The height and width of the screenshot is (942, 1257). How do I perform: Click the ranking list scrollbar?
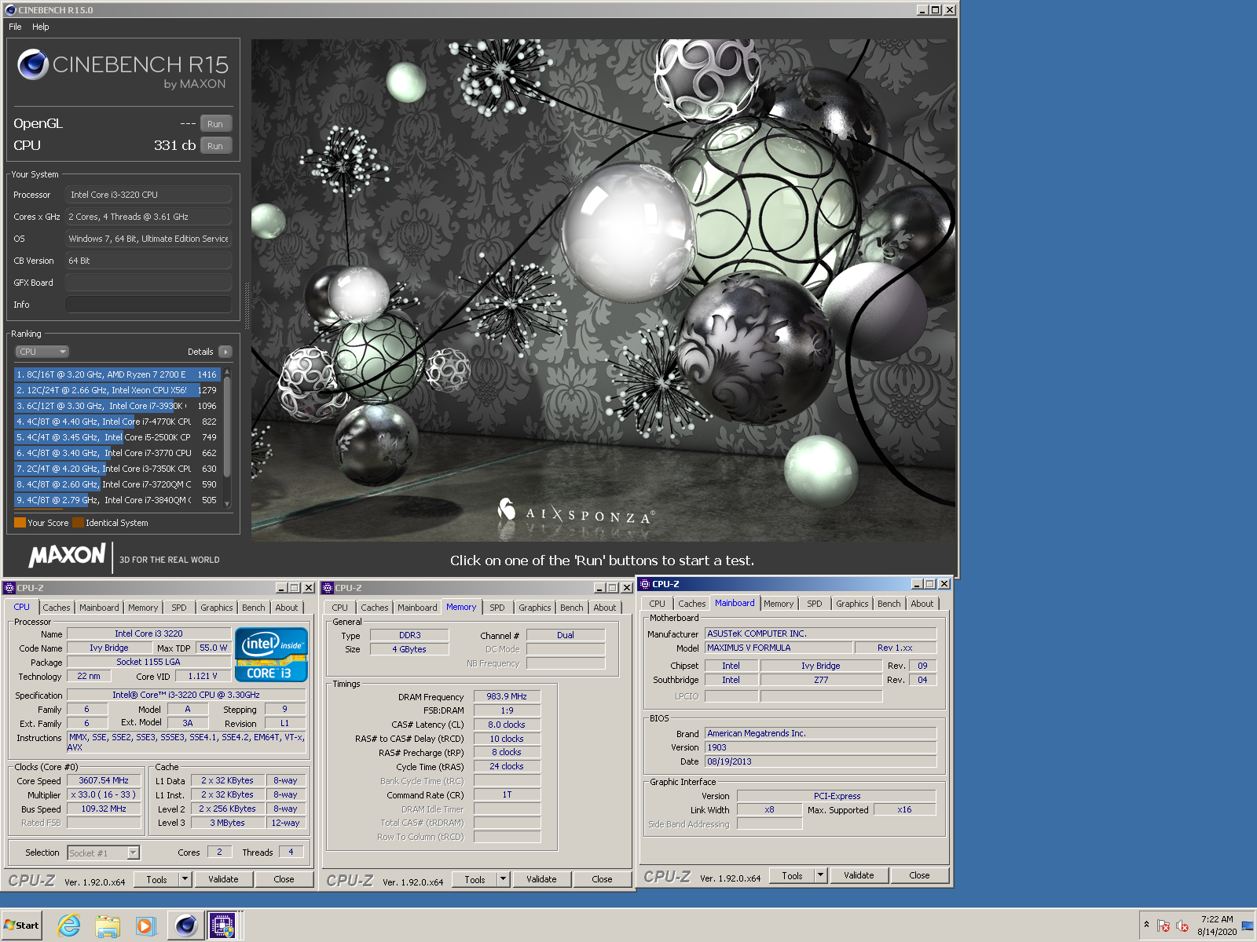coord(227,428)
